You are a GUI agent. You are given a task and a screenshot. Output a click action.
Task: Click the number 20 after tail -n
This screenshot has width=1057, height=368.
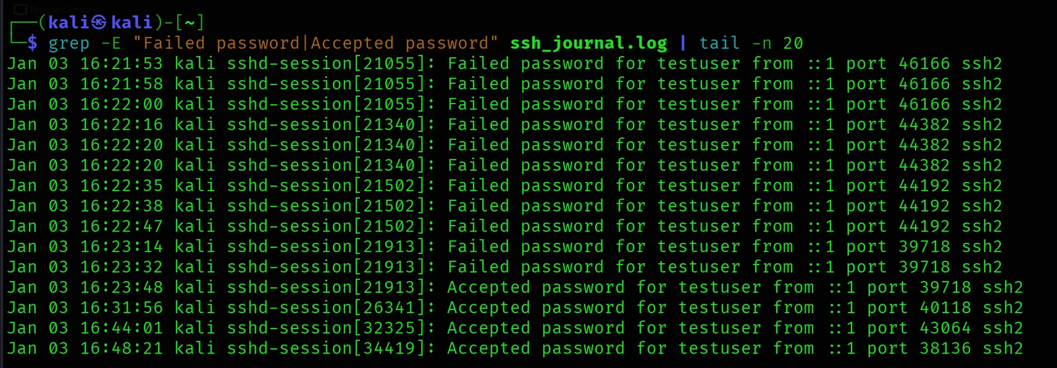pos(793,44)
